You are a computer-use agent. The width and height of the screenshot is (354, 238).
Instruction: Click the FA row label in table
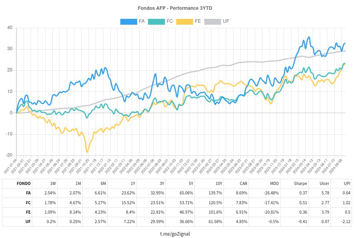click(x=28, y=193)
